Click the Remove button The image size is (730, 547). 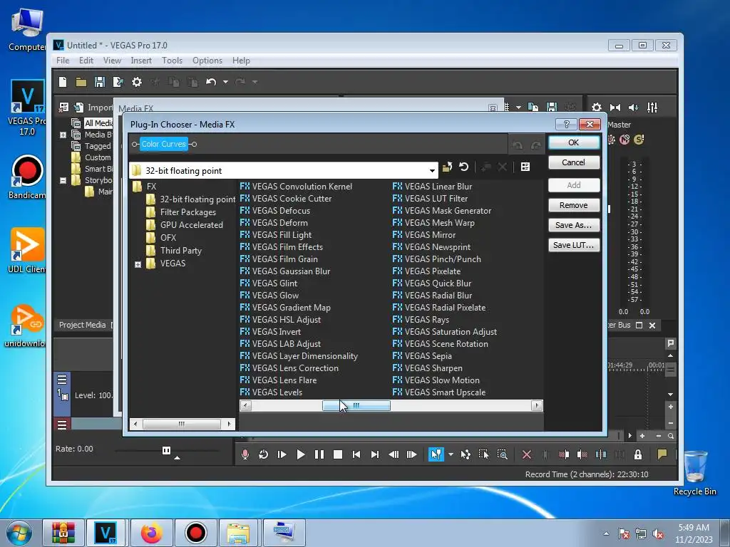pos(574,205)
